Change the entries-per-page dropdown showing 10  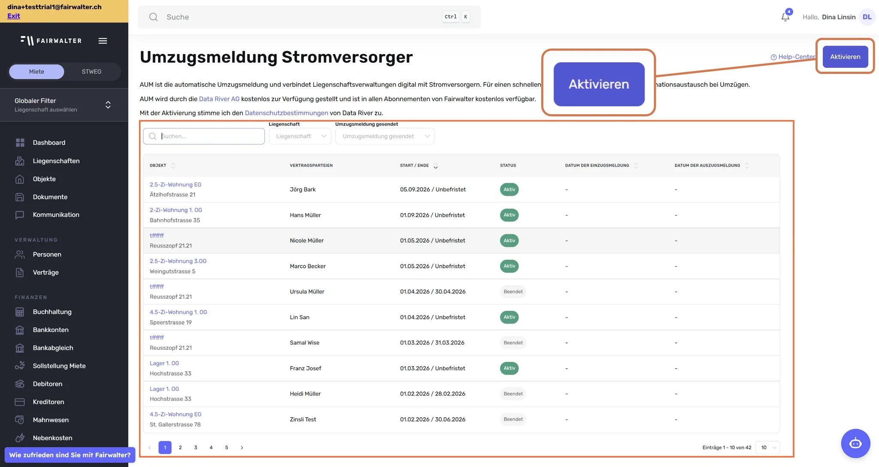click(768, 448)
